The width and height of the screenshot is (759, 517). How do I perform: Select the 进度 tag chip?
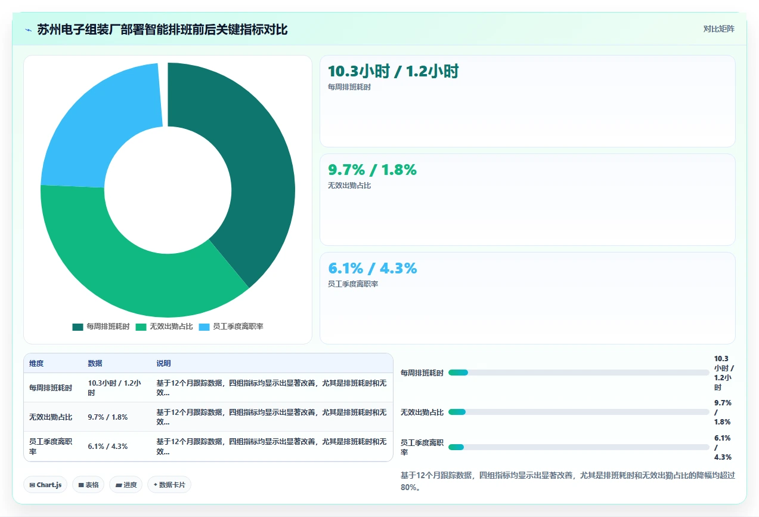126,485
